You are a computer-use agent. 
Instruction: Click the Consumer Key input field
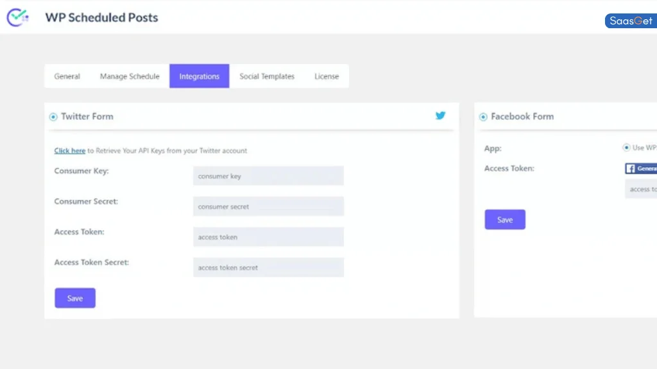pyautogui.click(x=269, y=176)
